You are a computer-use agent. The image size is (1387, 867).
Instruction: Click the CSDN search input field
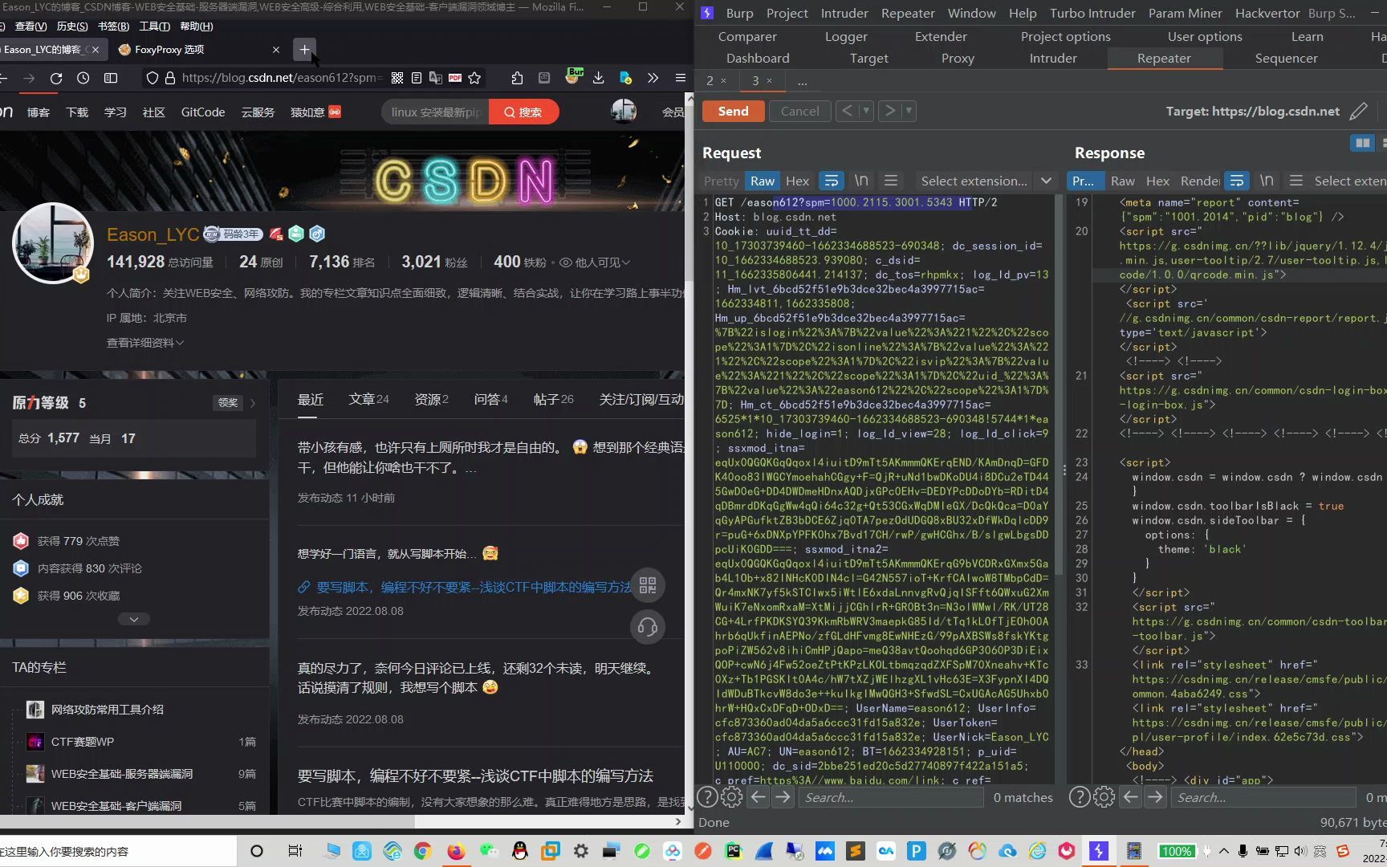point(435,112)
